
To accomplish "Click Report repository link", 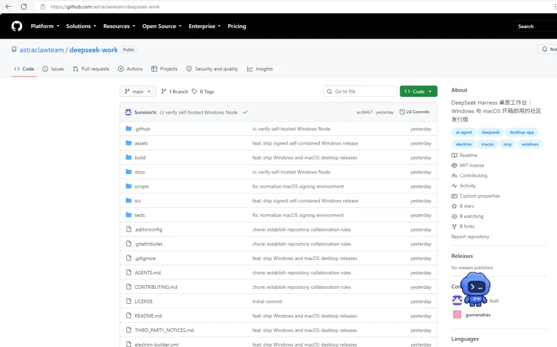I will (470, 237).
